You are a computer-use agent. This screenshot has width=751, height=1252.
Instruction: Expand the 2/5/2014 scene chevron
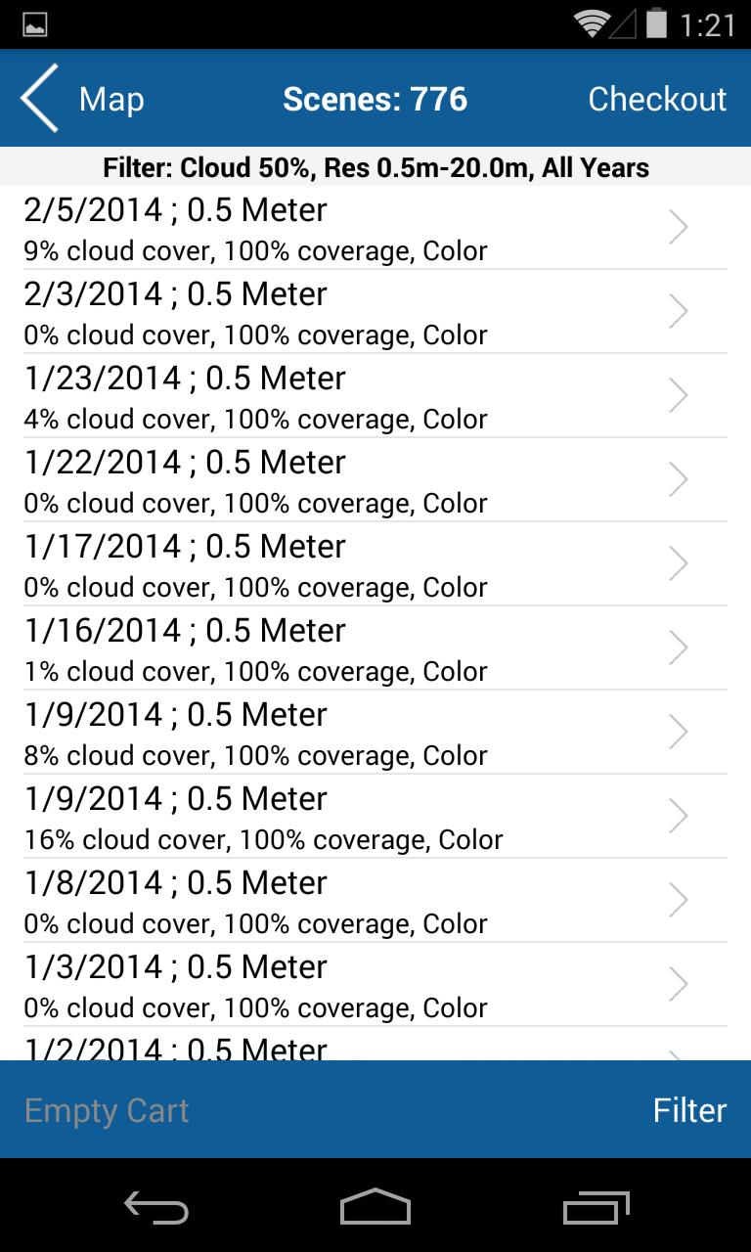pos(679,227)
